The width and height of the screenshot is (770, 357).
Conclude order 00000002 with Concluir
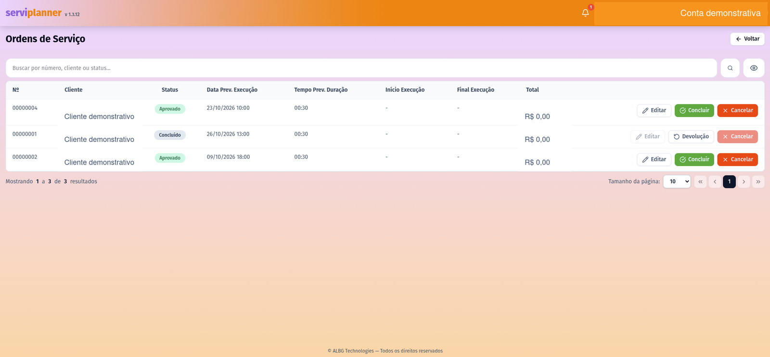pos(694,160)
